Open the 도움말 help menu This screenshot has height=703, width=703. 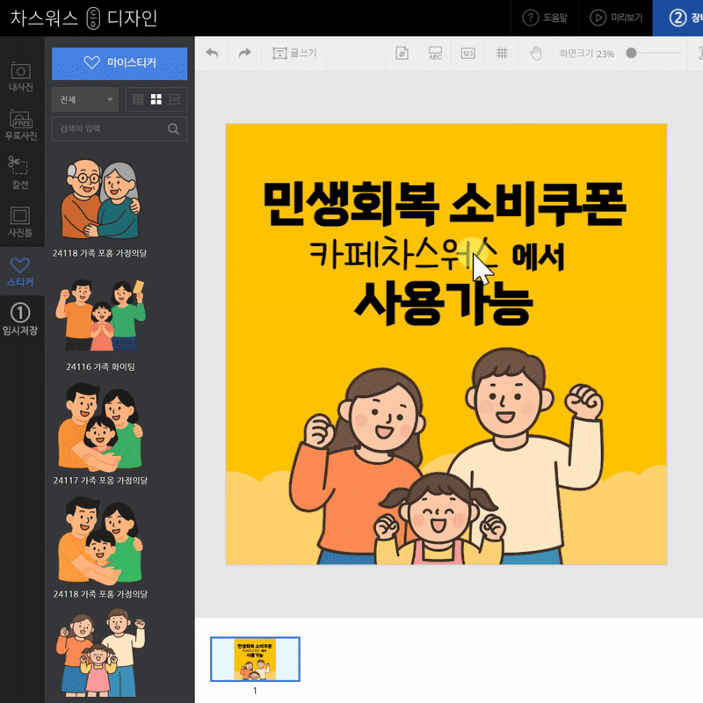point(545,18)
